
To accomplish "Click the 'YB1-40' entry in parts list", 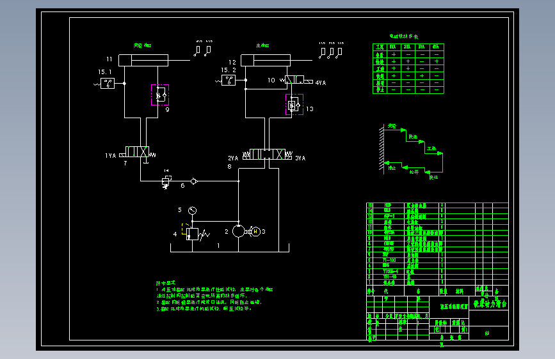I will [390, 277].
